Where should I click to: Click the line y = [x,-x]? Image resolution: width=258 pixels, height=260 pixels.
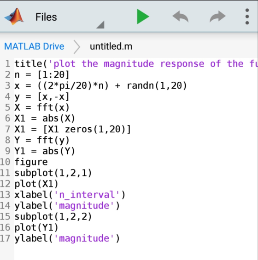42,96
